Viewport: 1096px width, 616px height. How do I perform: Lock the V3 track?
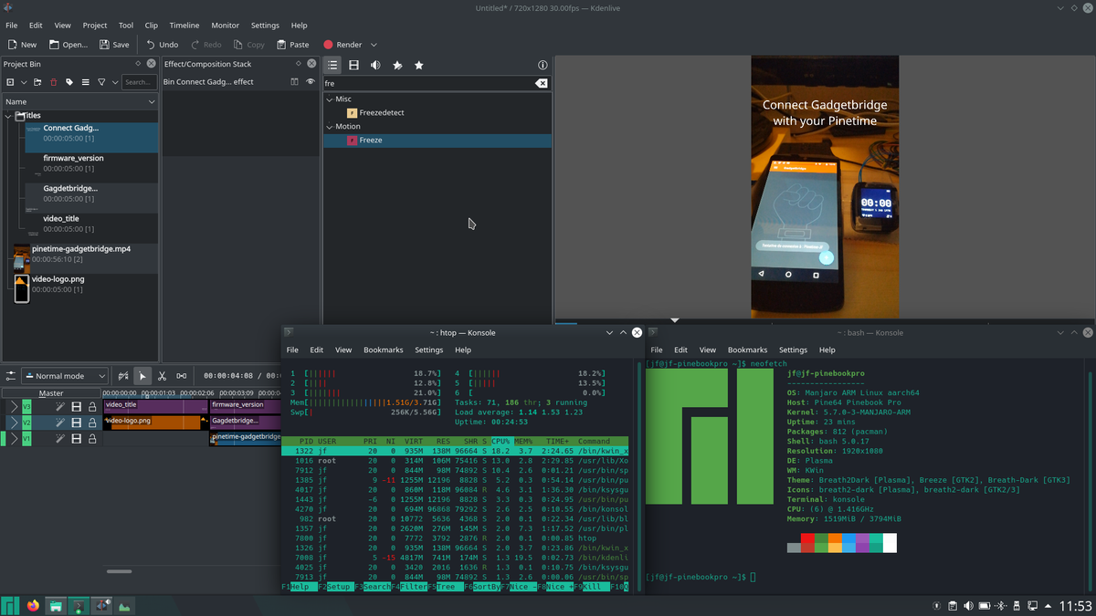pos(92,406)
